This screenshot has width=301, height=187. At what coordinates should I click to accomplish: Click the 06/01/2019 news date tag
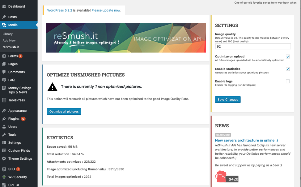point(223,135)
